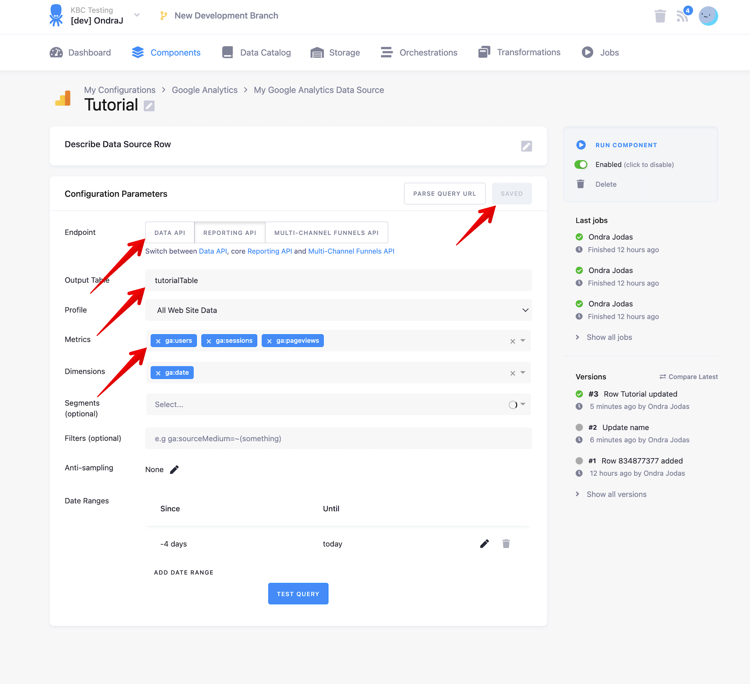
Task: Remove the ga:users metric
Action: coord(158,341)
